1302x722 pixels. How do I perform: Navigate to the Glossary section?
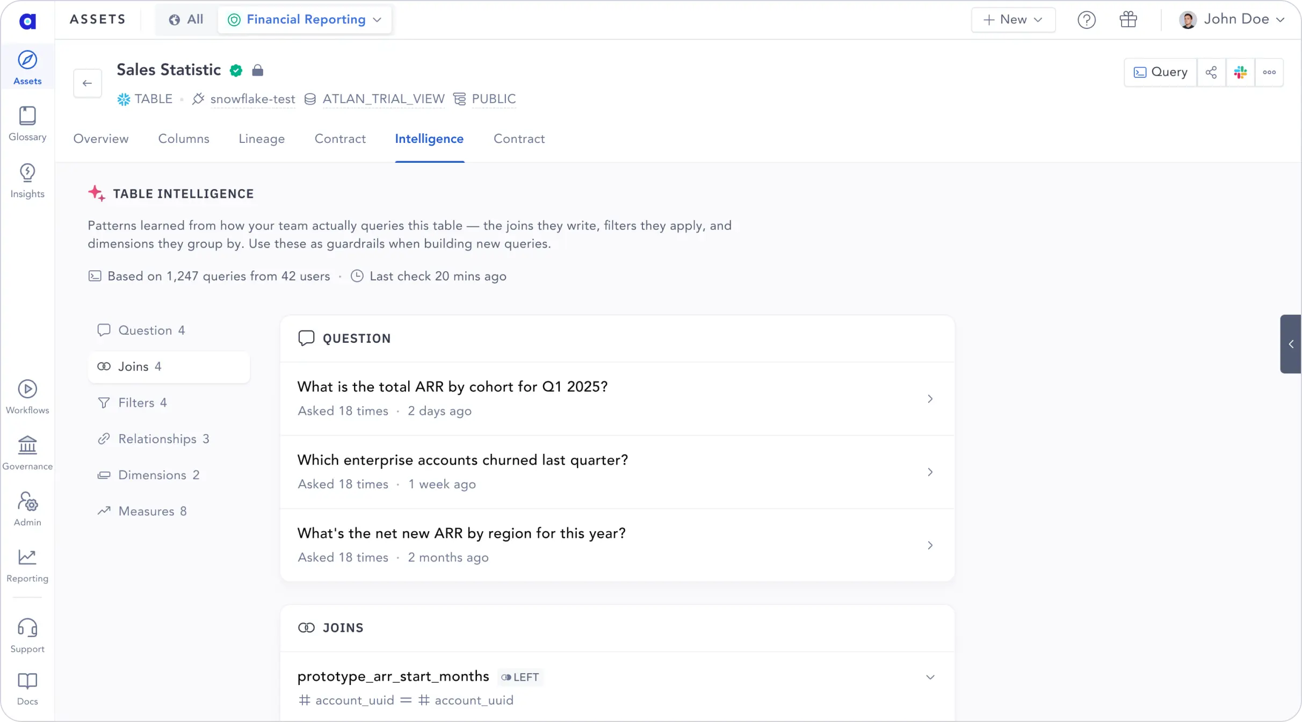[27, 122]
